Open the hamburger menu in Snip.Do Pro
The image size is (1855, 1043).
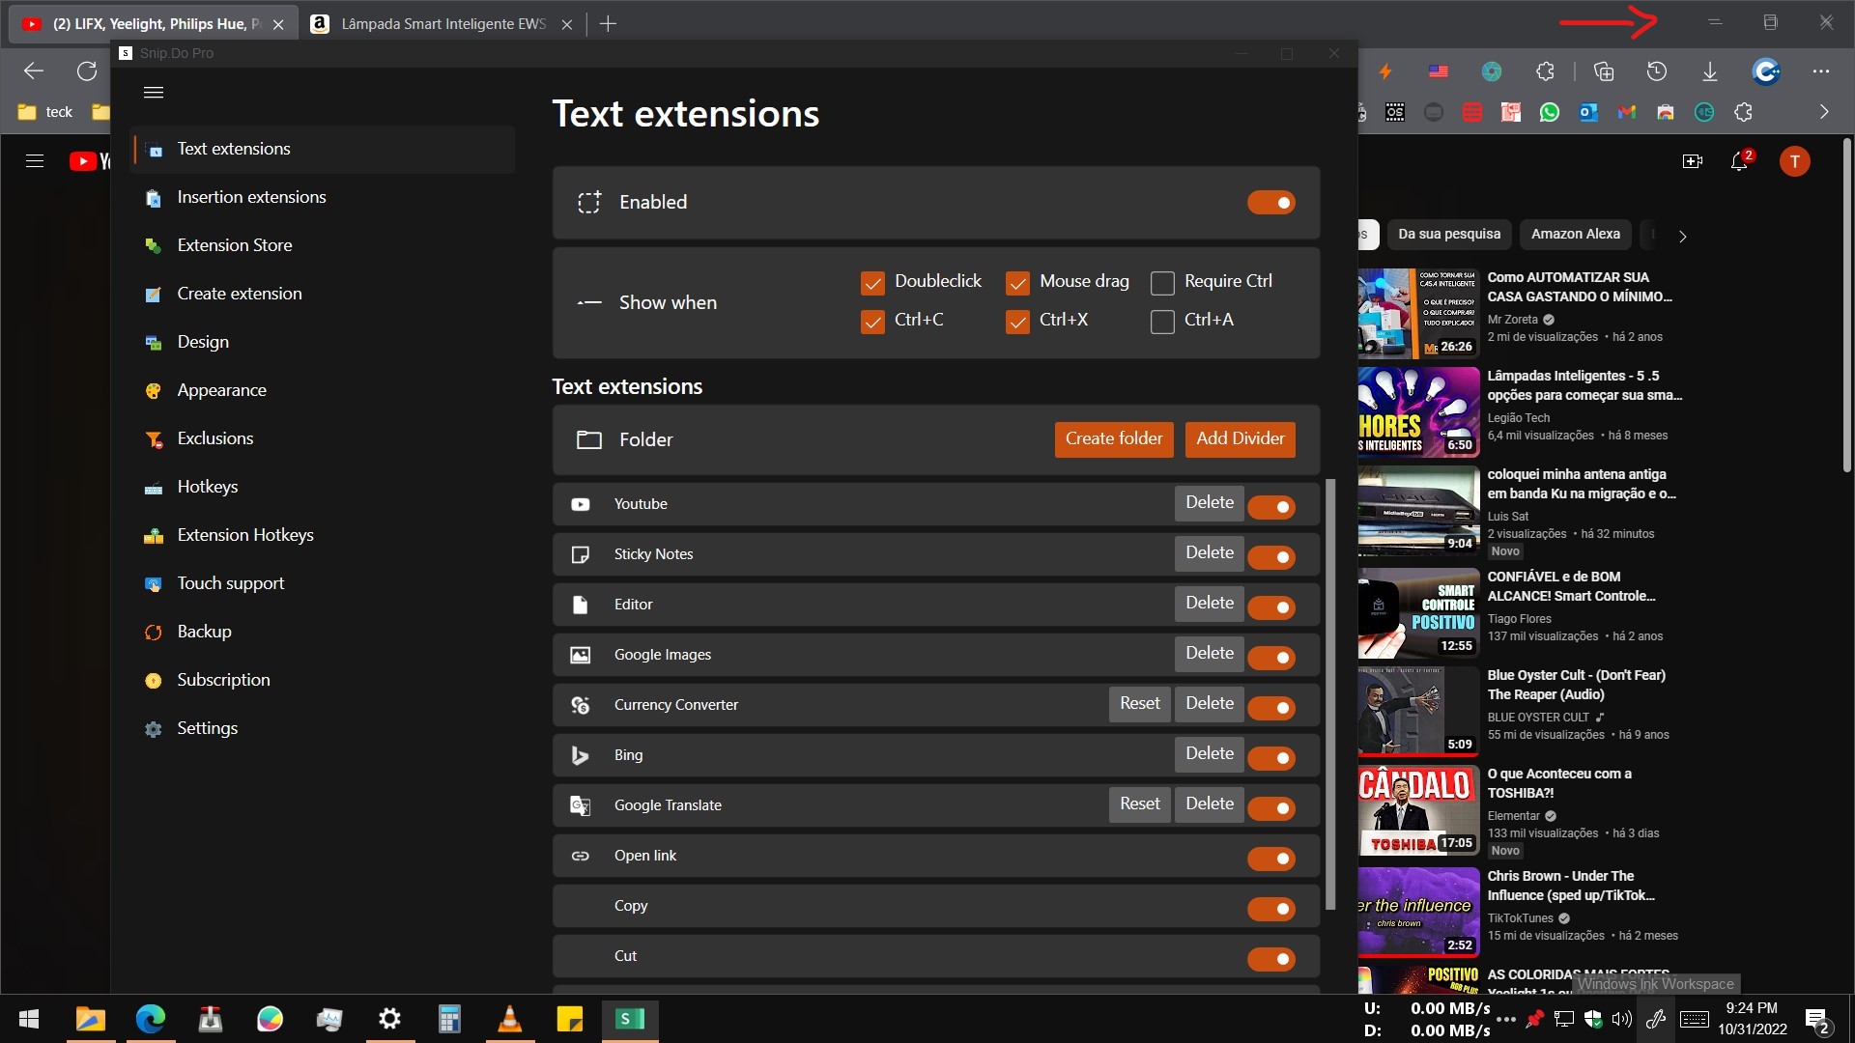[x=153, y=92]
